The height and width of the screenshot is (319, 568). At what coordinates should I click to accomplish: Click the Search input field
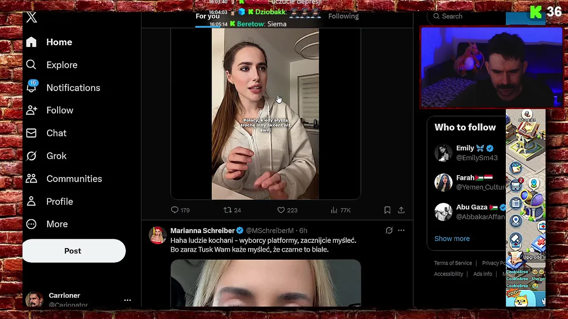click(466, 16)
